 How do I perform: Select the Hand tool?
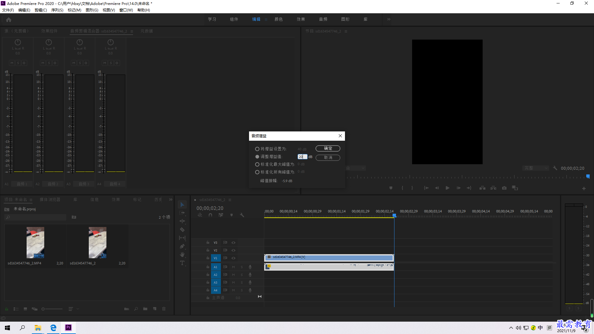click(182, 255)
